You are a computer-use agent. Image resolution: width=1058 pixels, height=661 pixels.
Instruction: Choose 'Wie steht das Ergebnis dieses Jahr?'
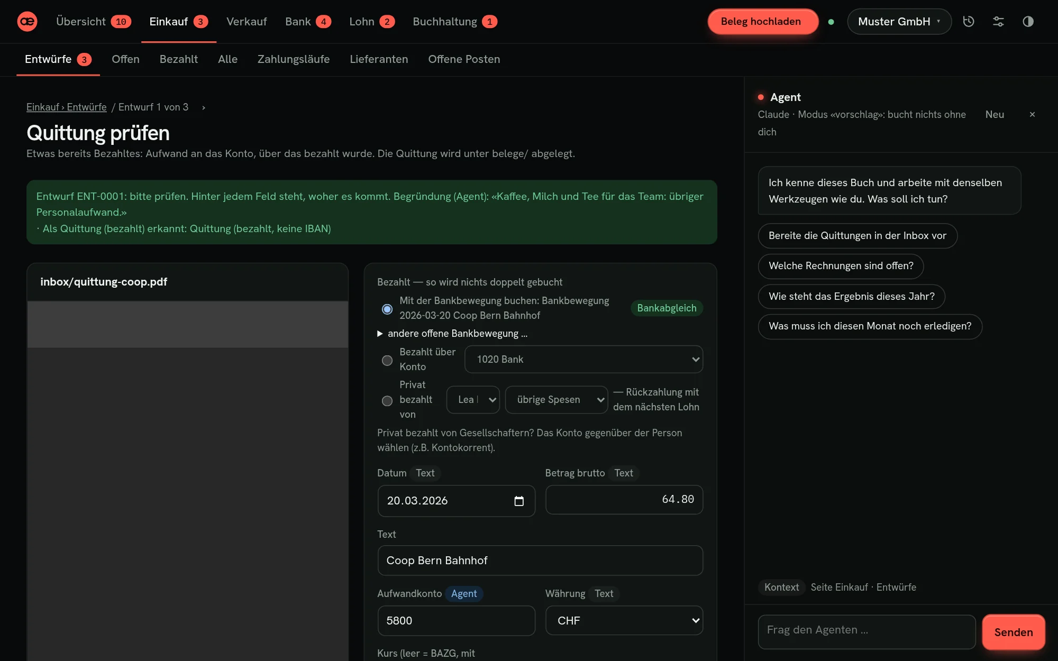[x=851, y=297]
